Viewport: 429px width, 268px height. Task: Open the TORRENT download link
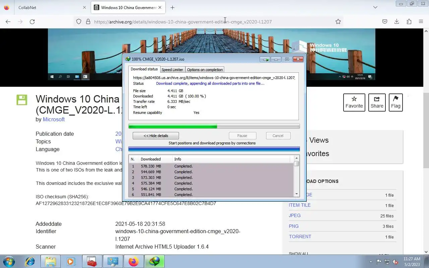click(x=300, y=237)
